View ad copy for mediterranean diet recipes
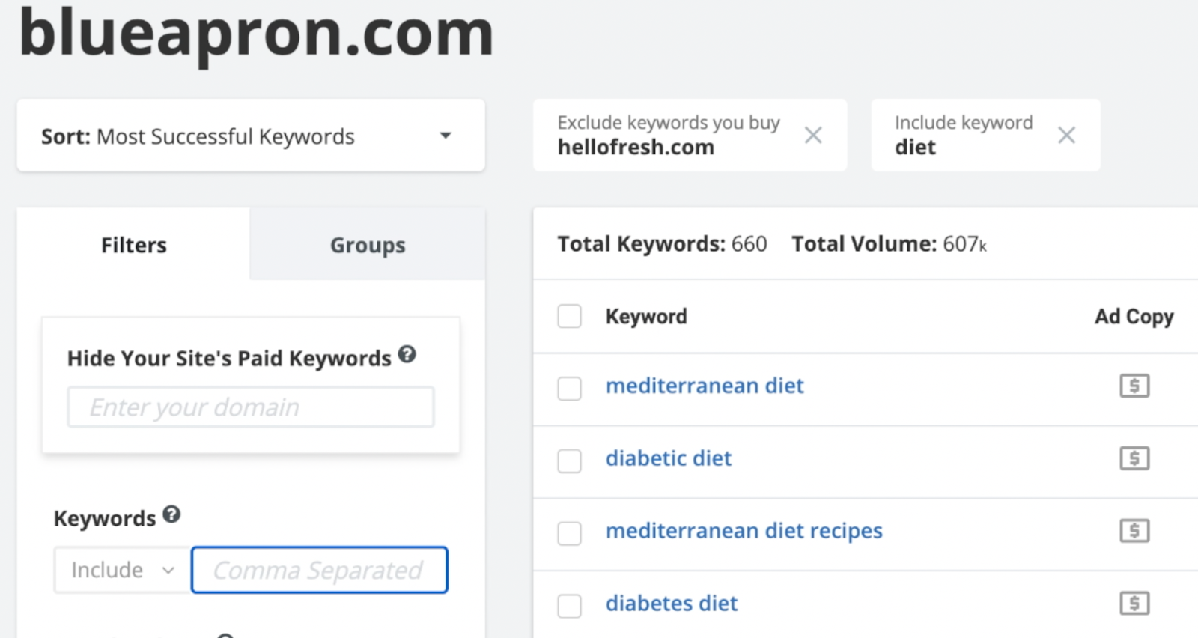This screenshot has height=638, width=1198. tap(1134, 531)
